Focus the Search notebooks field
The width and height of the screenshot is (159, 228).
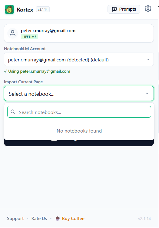pyautogui.click(x=79, y=112)
